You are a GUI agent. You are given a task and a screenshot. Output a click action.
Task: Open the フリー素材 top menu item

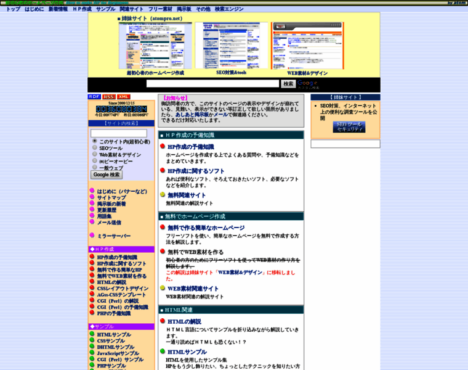tap(160, 9)
